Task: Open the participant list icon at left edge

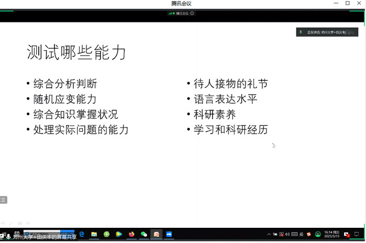Action: coord(3,200)
